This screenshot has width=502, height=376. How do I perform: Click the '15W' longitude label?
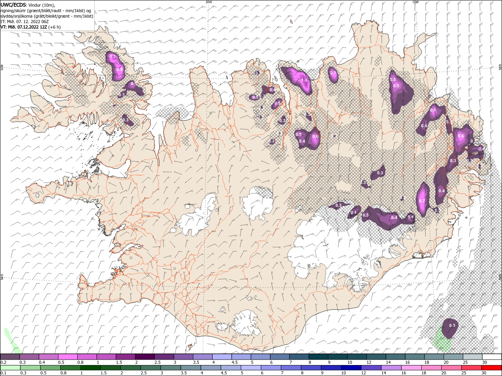tap(415, 2)
